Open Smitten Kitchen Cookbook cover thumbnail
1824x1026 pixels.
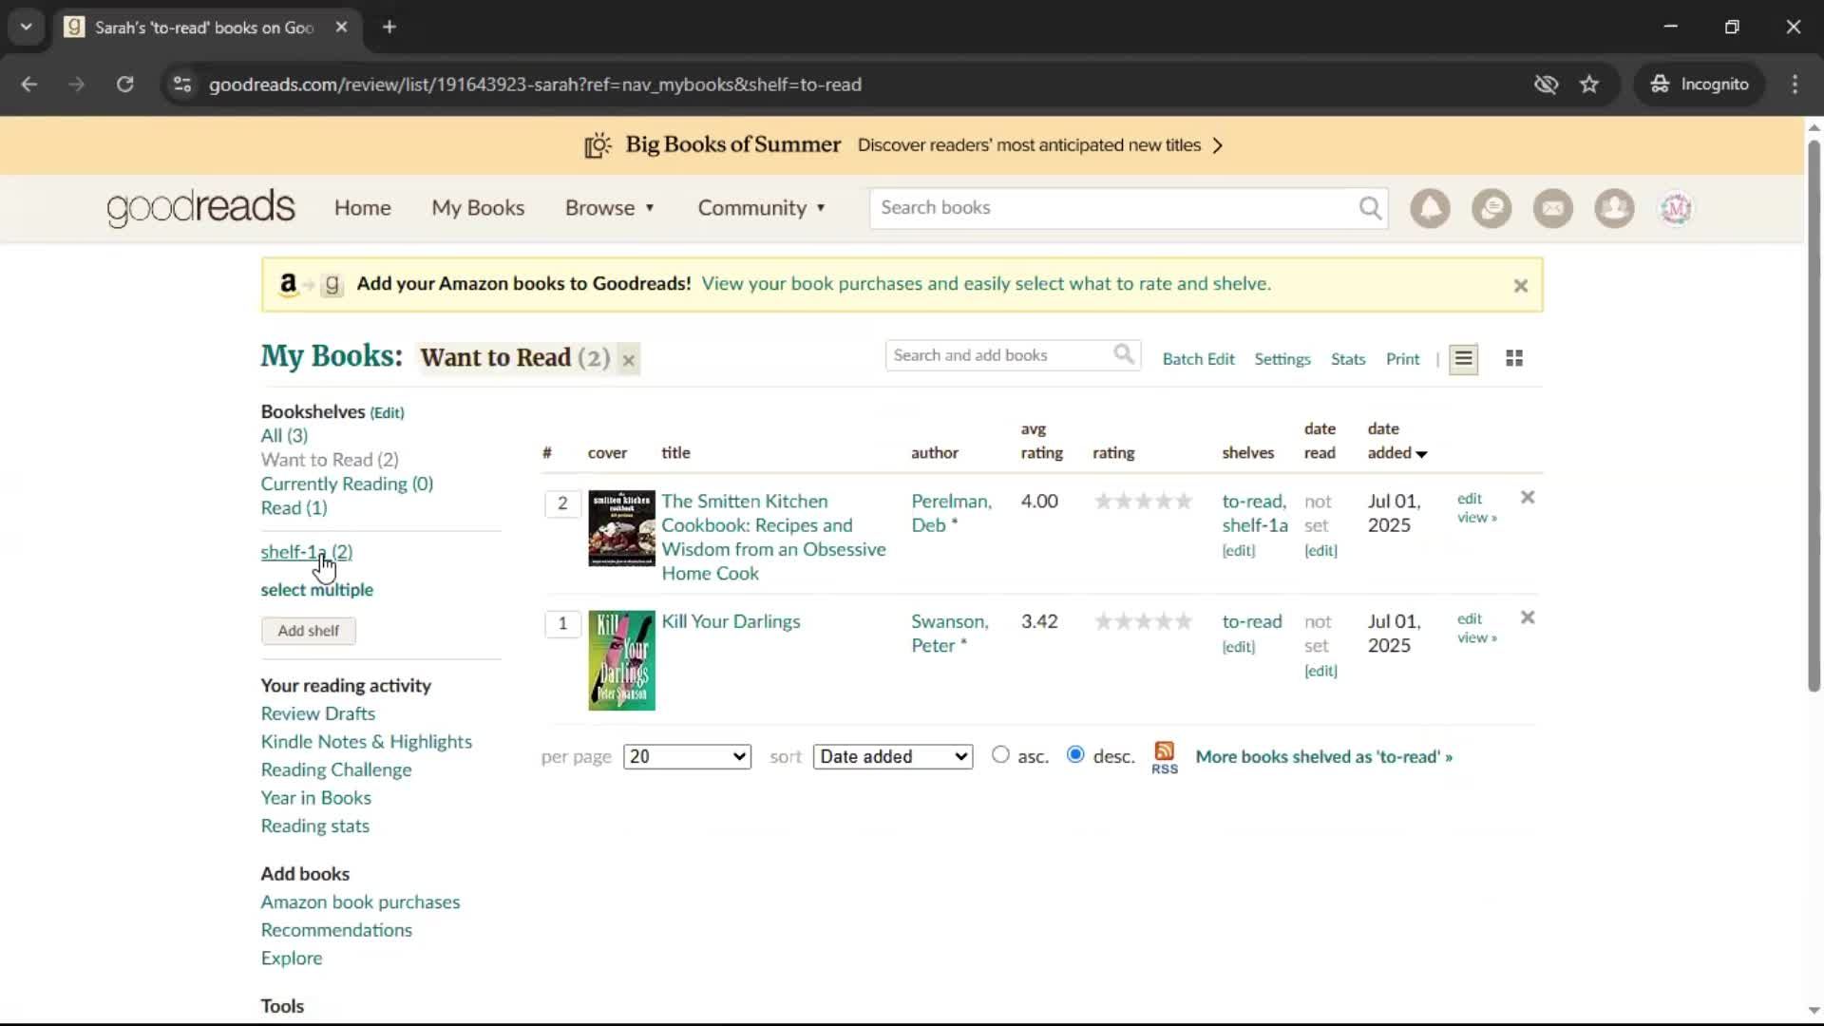pyautogui.click(x=621, y=528)
